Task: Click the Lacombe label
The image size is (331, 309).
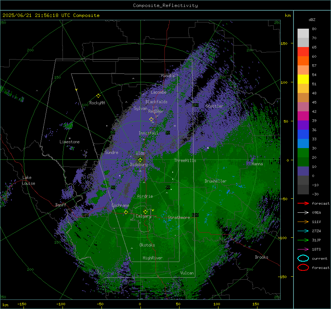Action: click(159, 92)
